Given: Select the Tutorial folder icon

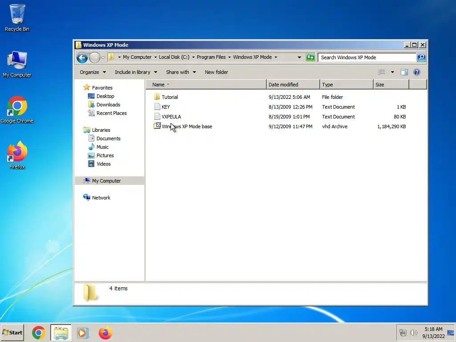Looking at the screenshot, I should point(157,97).
